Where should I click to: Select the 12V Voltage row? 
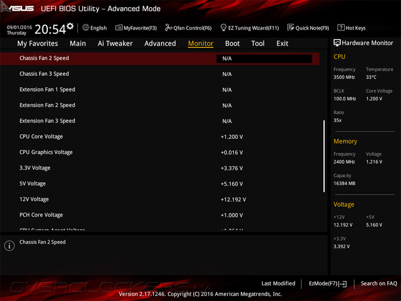(160, 199)
